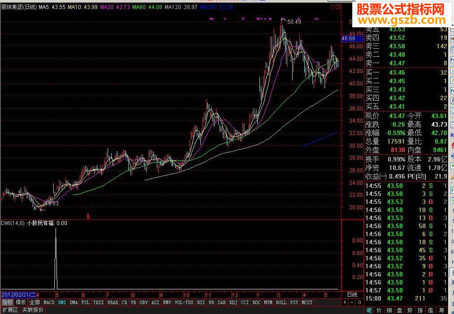
Task: Switch indicator to SAR
Action: (x=221, y=302)
